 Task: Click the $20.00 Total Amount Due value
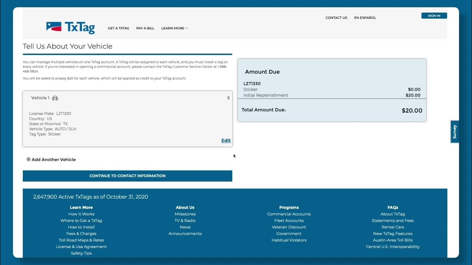coord(412,110)
